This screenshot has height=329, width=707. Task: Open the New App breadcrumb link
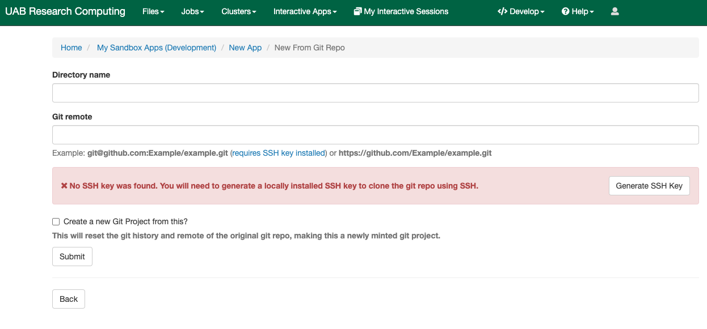click(245, 48)
